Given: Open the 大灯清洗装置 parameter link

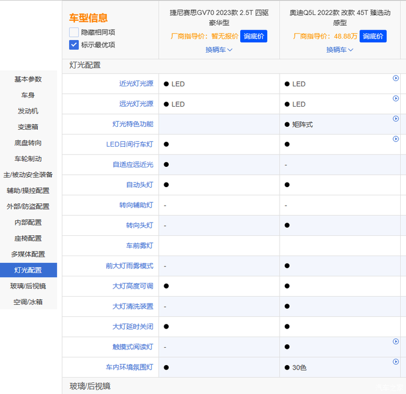Looking at the screenshot, I should point(133,307).
